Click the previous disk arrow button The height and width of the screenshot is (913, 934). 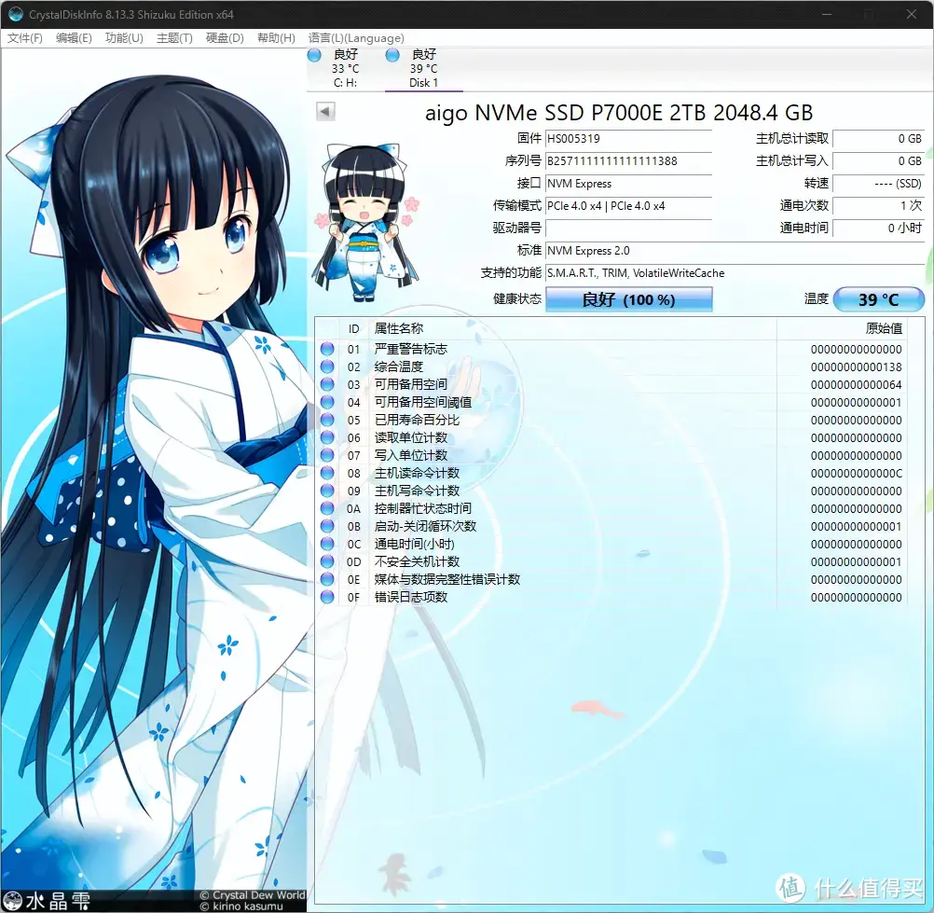point(326,111)
